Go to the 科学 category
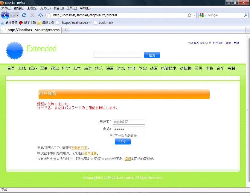Screen dimensions: 250x193 click(x=66, y=68)
